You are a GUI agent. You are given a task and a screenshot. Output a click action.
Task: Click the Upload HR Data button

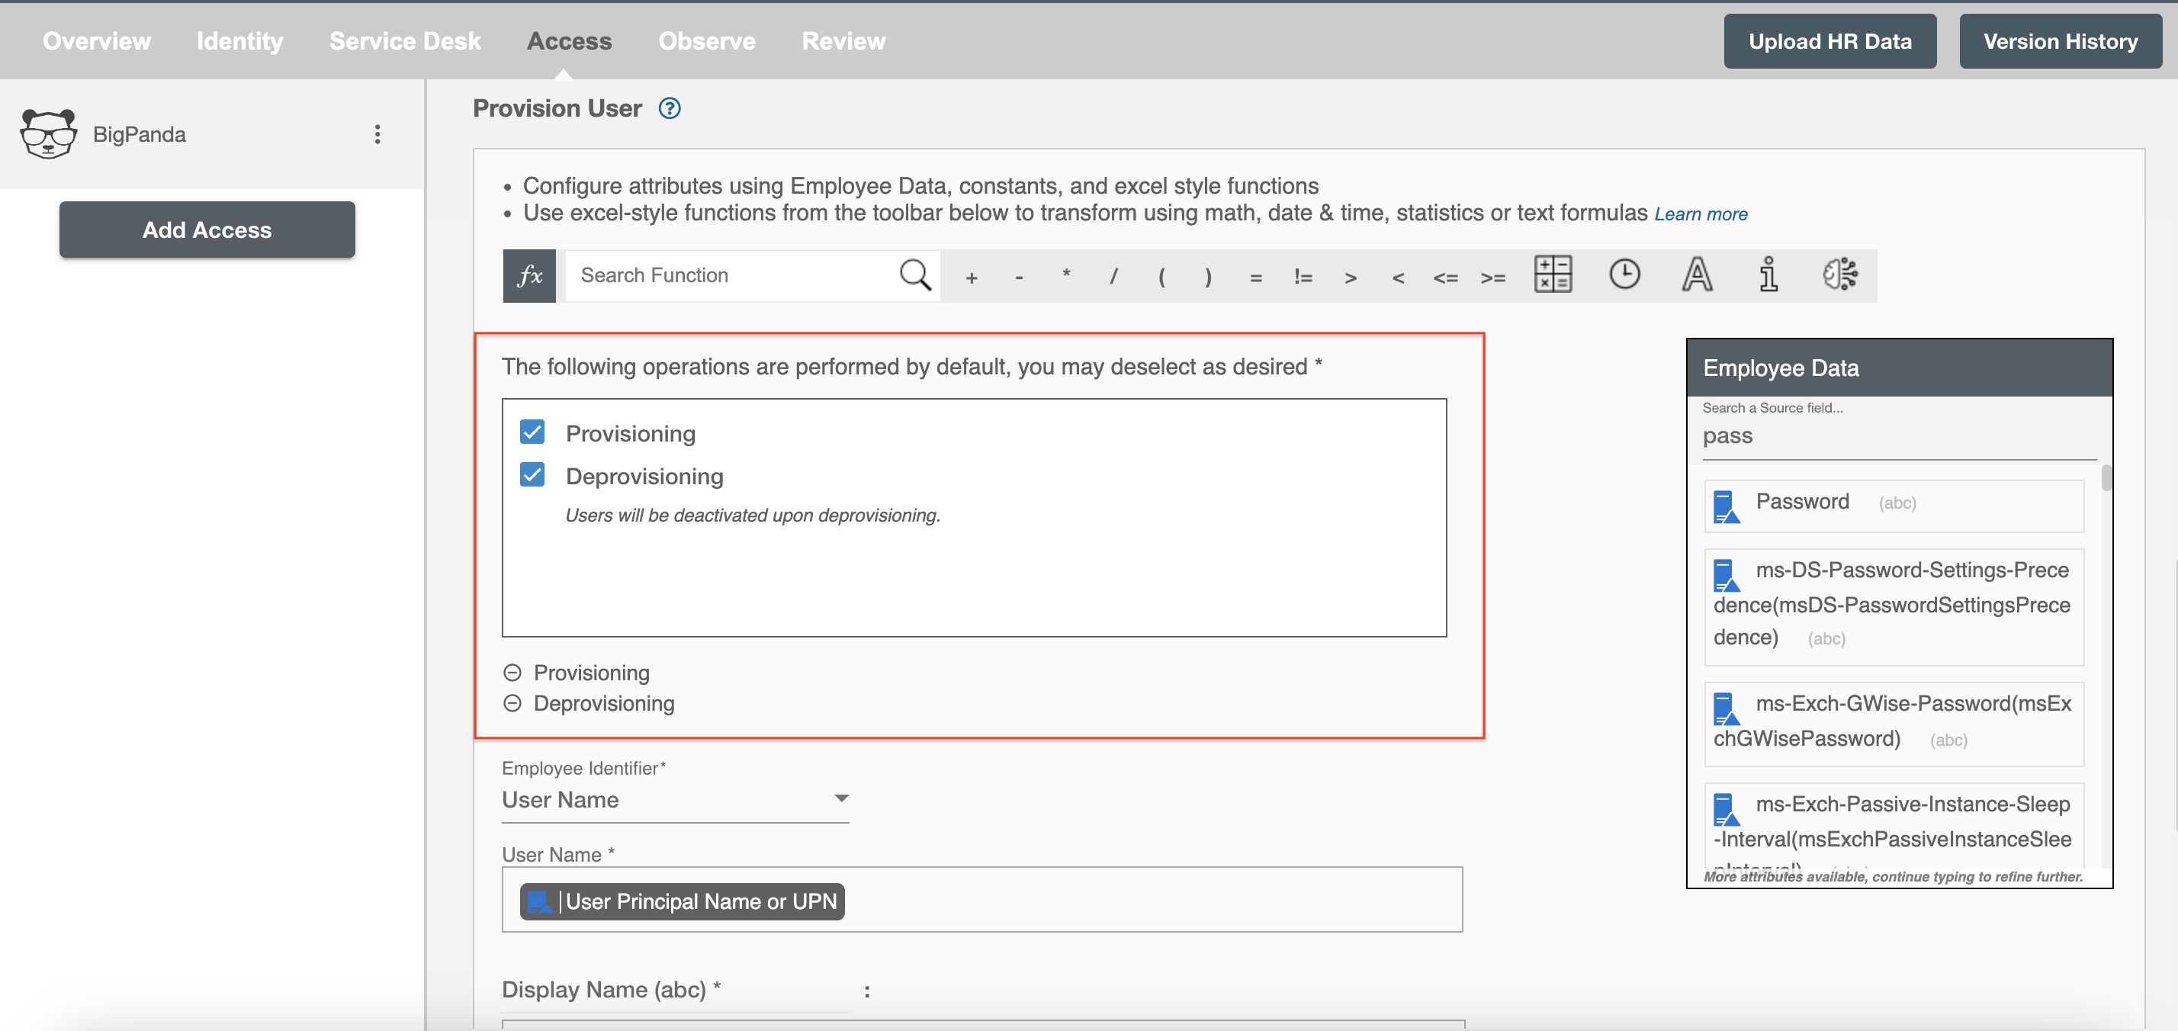1829,39
